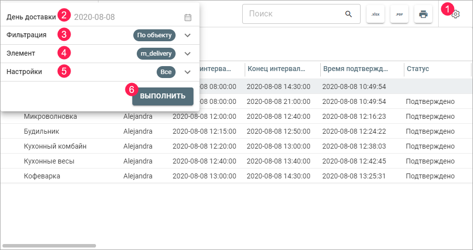This screenshot has width=473, height=250.
Task: Expand the Элемент dropdown chevron
Action: pyautogui.click(x=188, y=54)
